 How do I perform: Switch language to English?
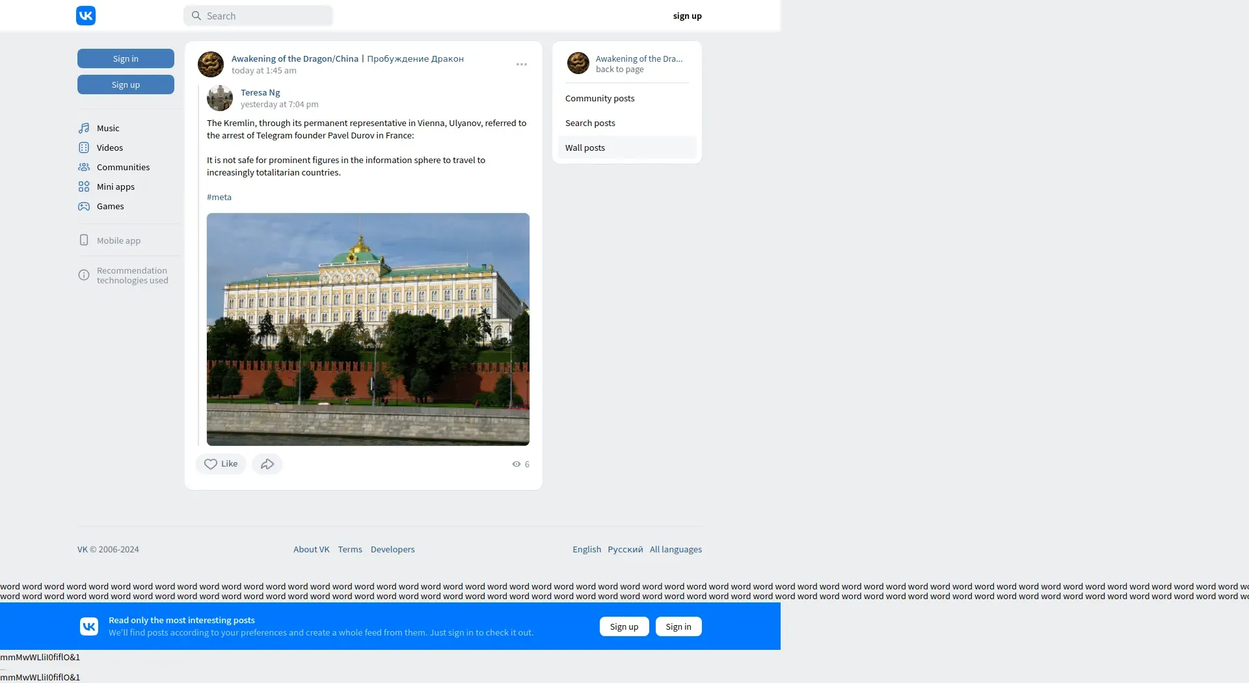tap(587, 549)
